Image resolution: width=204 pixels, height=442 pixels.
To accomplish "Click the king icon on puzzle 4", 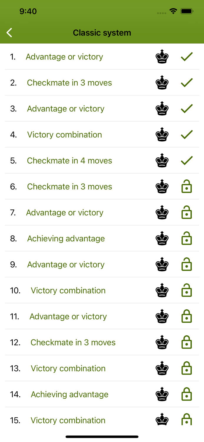I will pyautogui.click(x=162, y=134).
